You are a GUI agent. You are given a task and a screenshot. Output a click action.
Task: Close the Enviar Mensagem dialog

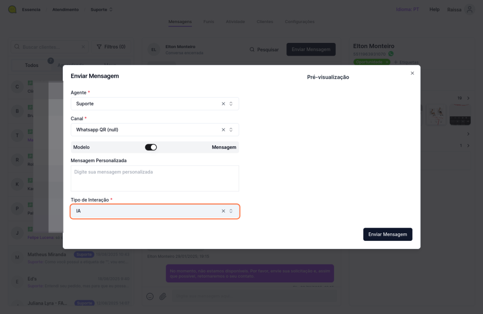click(x=412, y=73)
